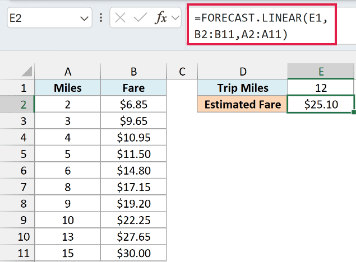356x262 pixels.
Task: Expand the dropdown arrow beside fx
Action: 175,18
